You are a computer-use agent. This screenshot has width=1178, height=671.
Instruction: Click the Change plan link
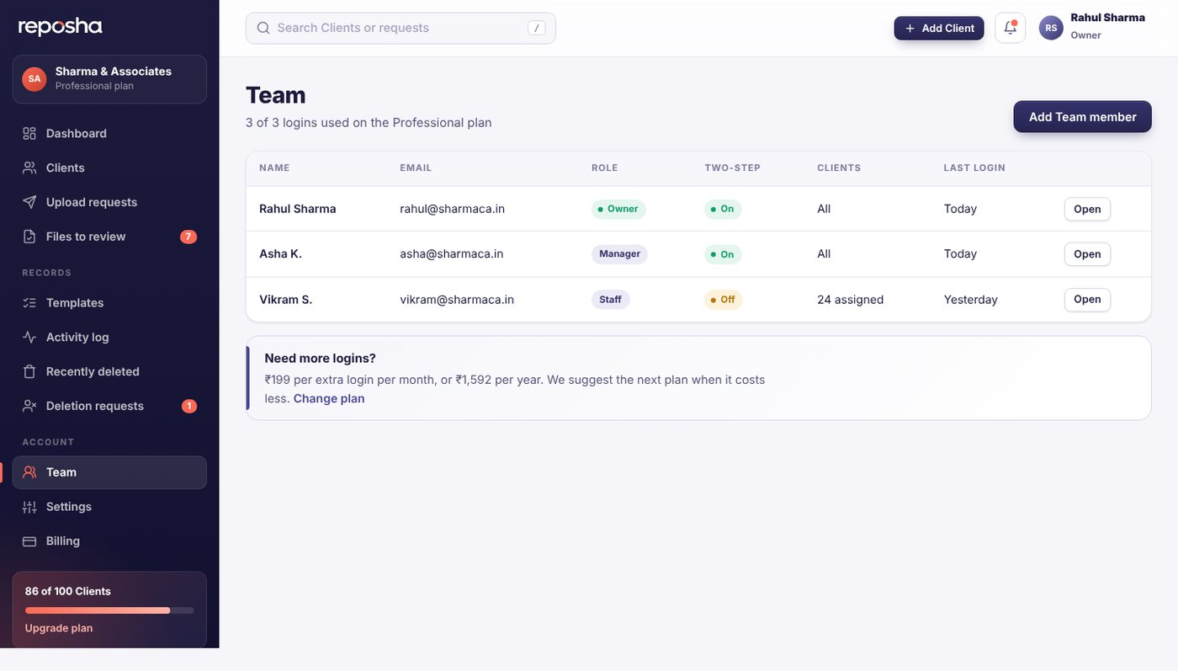pos(329,398)
